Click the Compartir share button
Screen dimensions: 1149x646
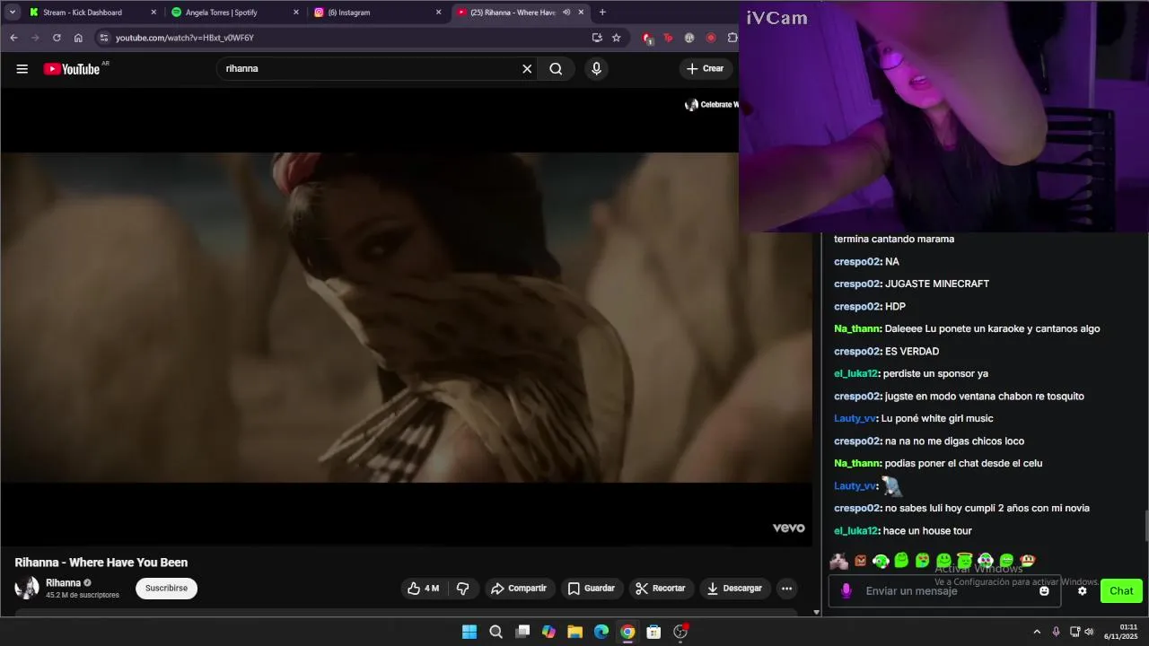[x=519, y=589]
